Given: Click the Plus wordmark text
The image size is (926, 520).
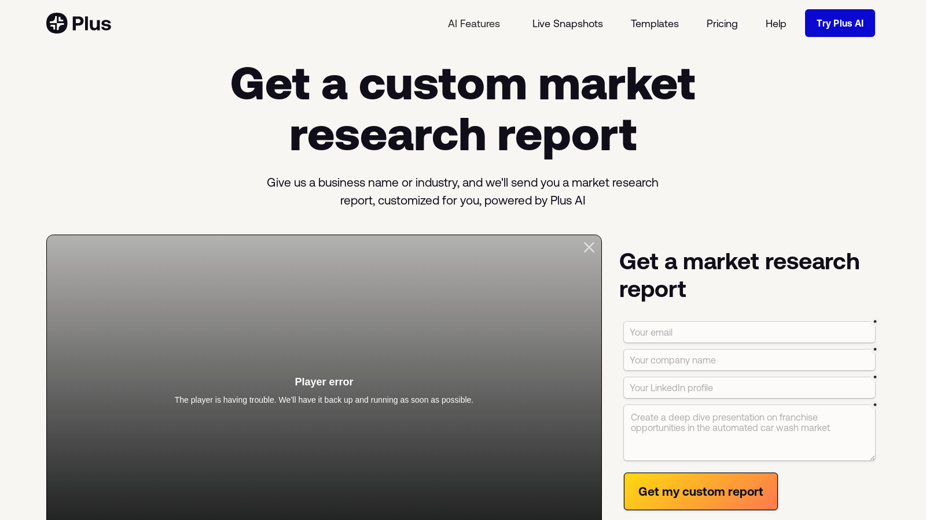Looking at the screenshot, I should pyautogui.click(x=91, y=24).
